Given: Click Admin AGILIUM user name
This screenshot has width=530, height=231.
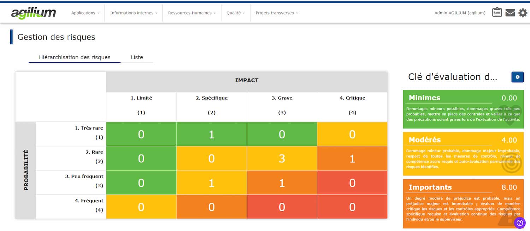Looking at the screenshot, I should coord(460,13).
